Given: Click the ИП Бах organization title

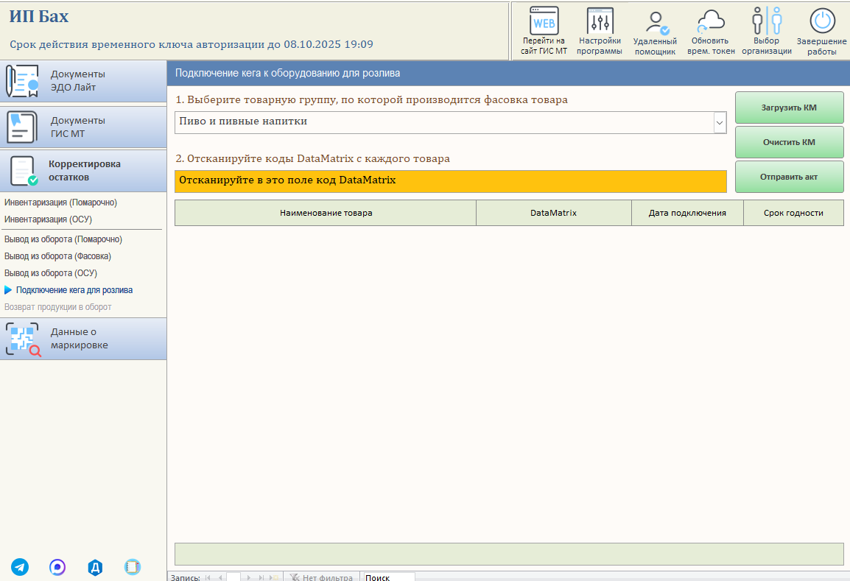Looking at the screenshot, I should coord(39,17).
